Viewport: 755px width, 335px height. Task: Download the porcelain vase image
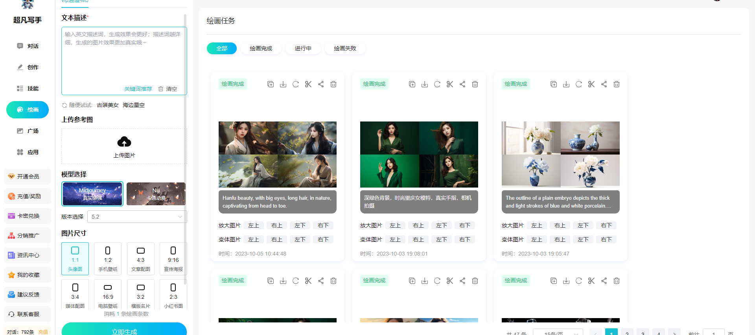[x=566, y=84]
